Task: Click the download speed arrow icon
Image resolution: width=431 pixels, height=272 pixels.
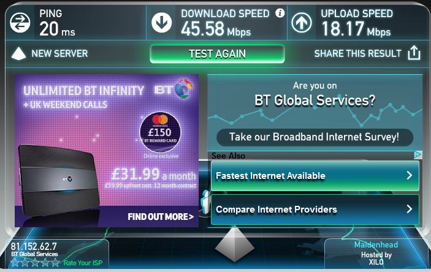Action: tap(161, 23)
